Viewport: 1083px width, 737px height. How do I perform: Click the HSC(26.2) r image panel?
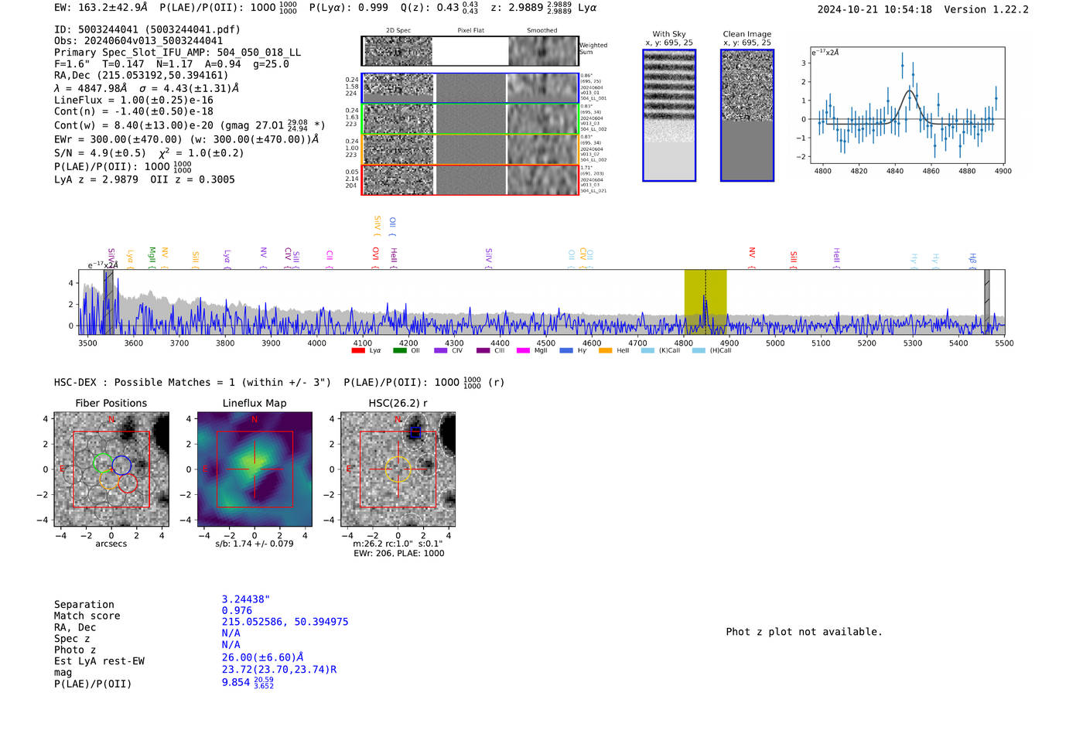(x=398, y=469)
